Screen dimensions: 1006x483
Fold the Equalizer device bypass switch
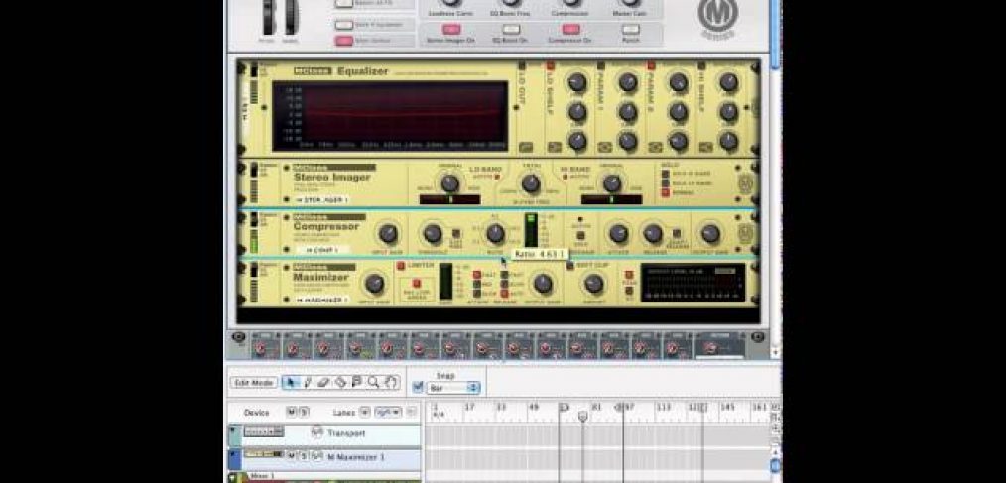tap(254, 70)
